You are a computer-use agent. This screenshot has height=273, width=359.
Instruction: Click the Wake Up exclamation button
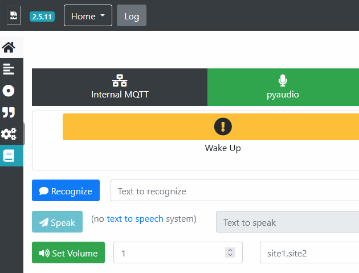(223, 127)
